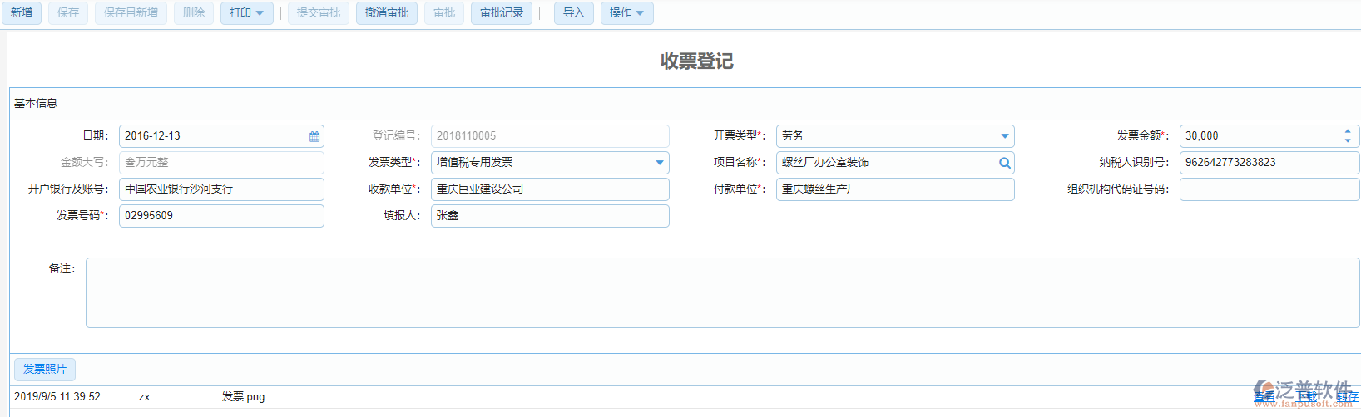The image size is (1361, 417).
Task: Click into the 备注 text area
Action: 722,292
